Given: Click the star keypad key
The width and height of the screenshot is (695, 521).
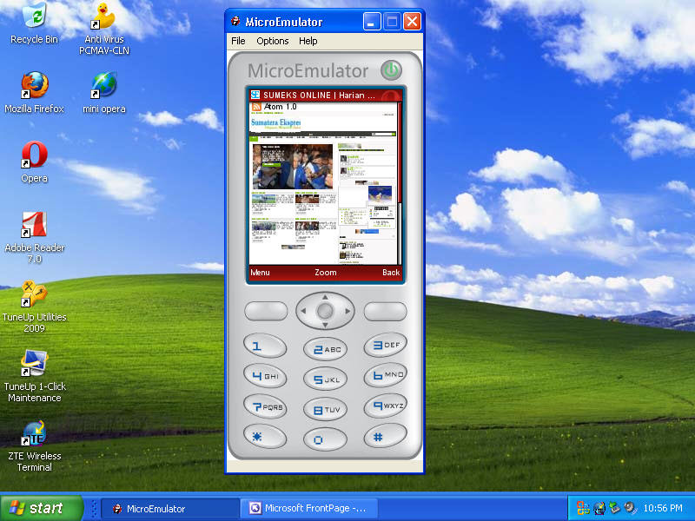Looking at the screenshot, I should [265, 437].
